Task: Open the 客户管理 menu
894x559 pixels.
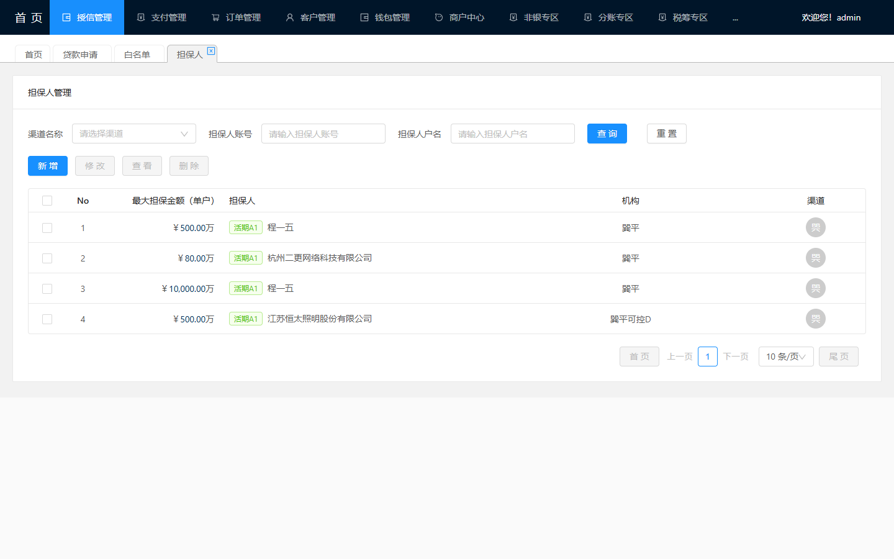Action: pos(310,17)
